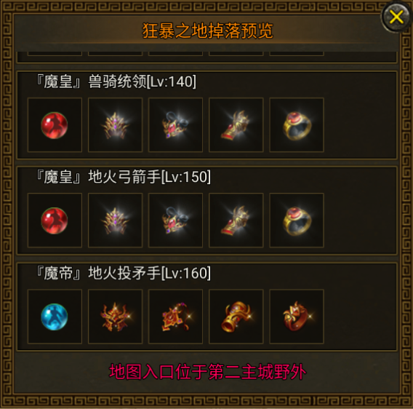Select the red necklace in 地火投矛手 row
This screenshot has width=413, height=409.
(x=175, y=317)
